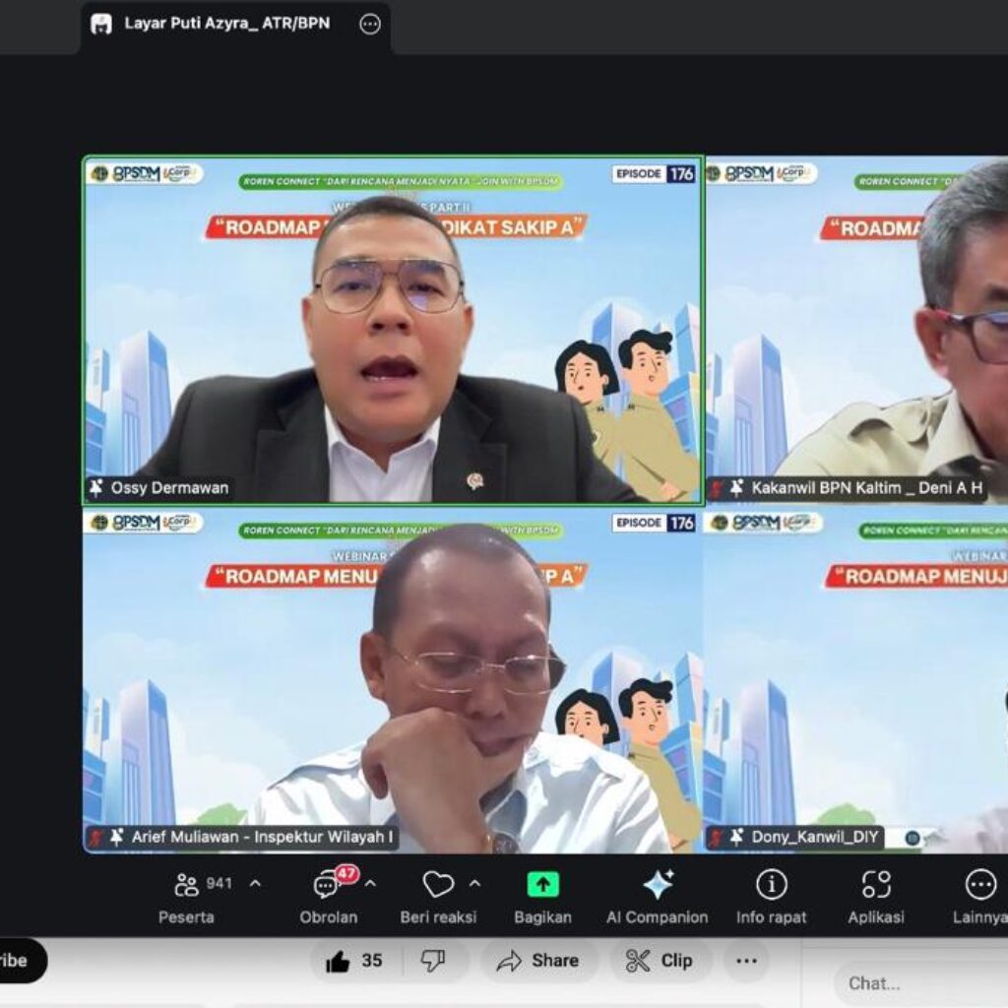Click the Chat input field
1008x1008 pixels.
[x=920, y=983]
